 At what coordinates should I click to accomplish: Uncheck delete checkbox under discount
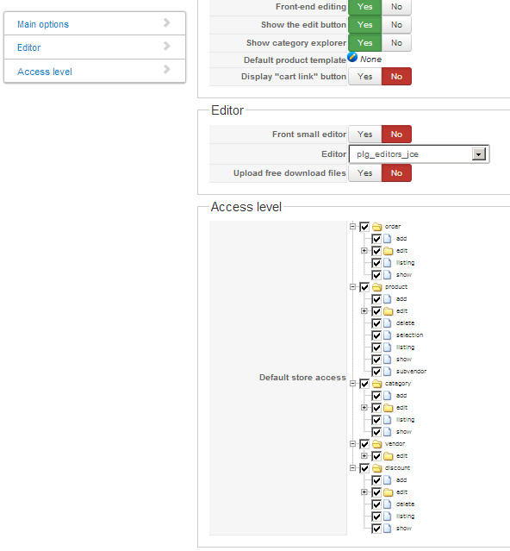coord(376,504)
